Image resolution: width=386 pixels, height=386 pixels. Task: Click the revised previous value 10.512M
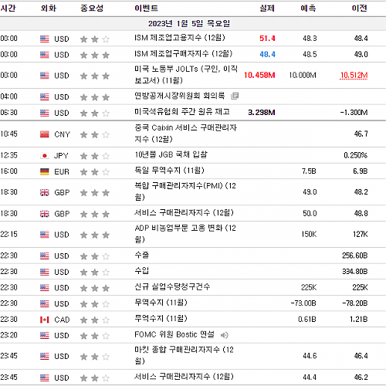click(354, 75)
